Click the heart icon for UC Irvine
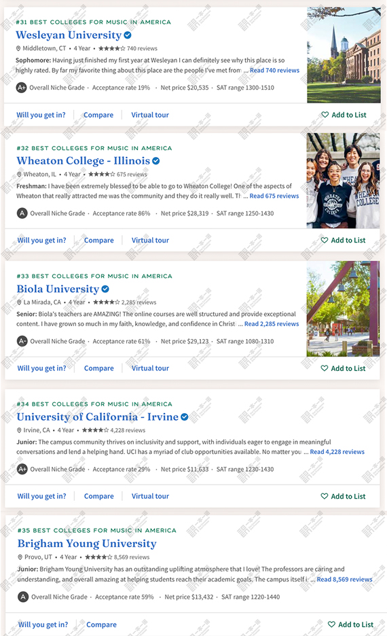 point(324,496)
